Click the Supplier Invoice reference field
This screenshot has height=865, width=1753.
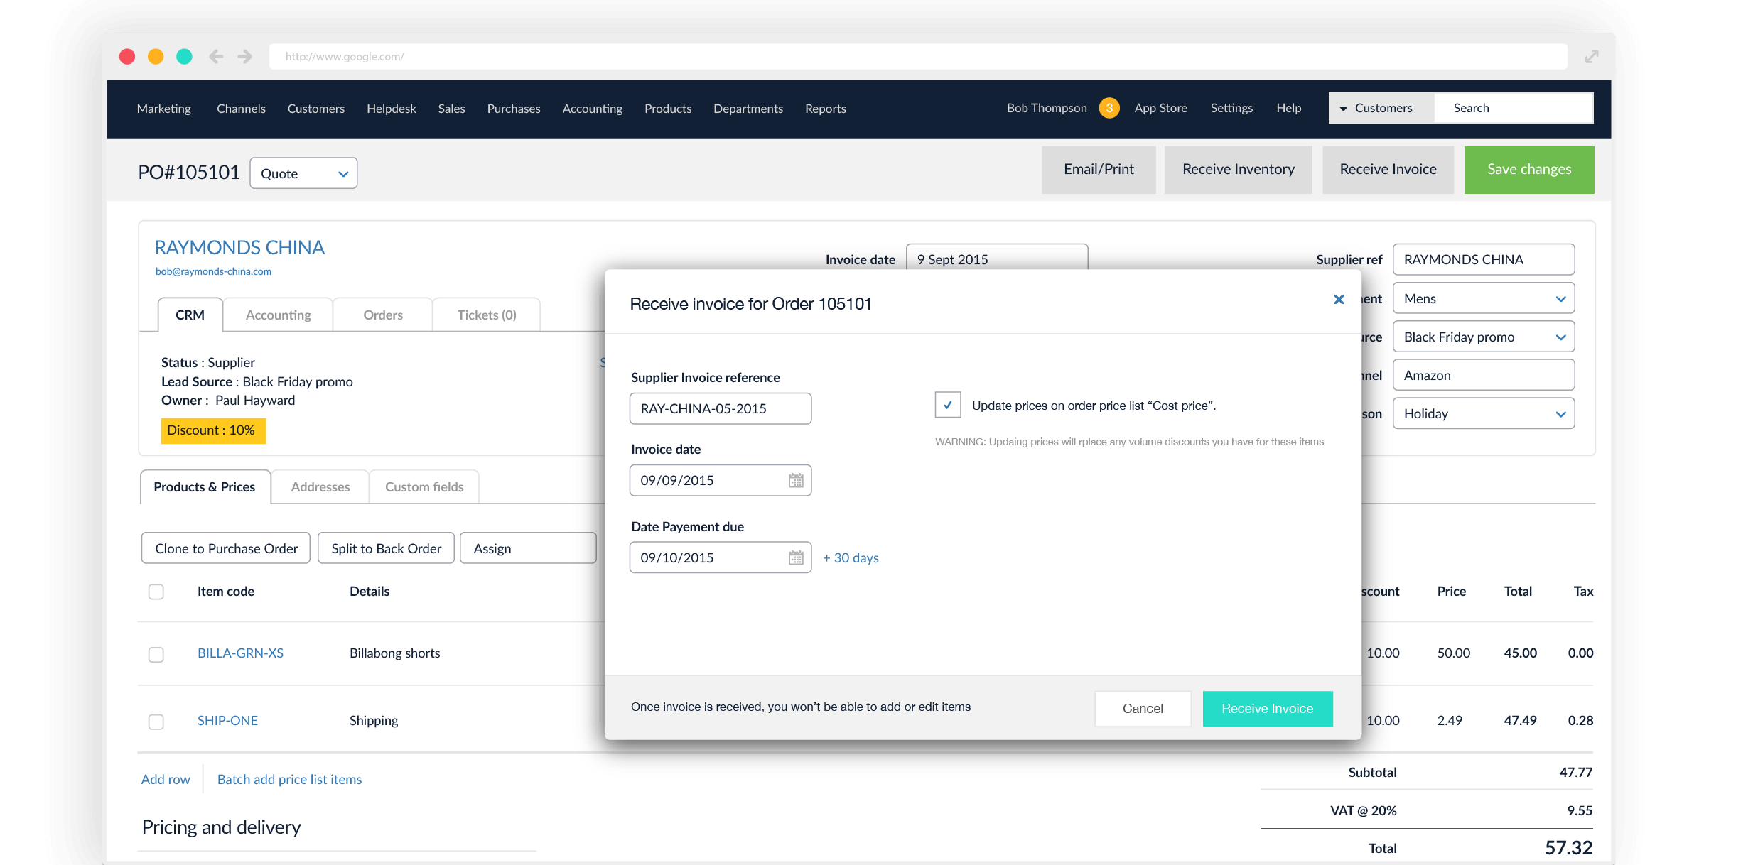(x=720, y=408)
